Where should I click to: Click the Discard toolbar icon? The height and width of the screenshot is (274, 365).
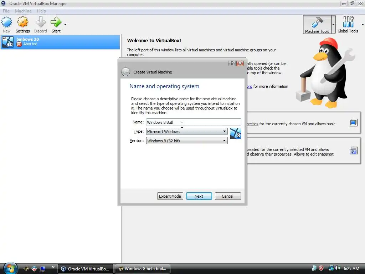(x=41, y=25)
